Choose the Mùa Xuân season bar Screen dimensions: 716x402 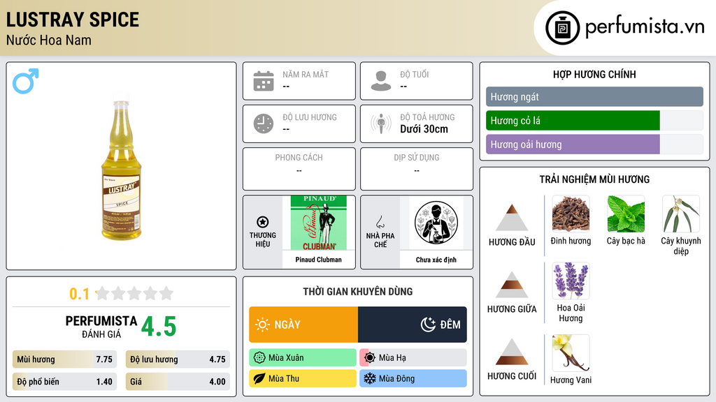(303, 358)
